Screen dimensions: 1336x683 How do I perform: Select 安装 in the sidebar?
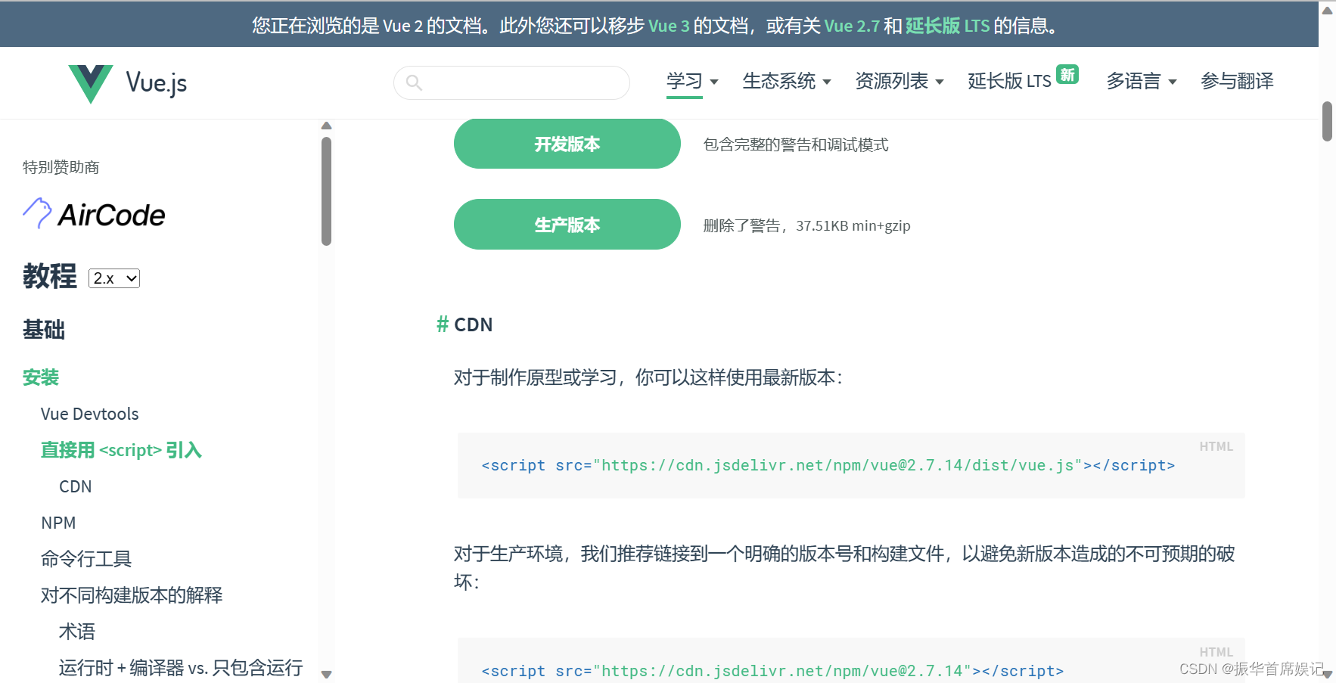click(x=41, y=377)
